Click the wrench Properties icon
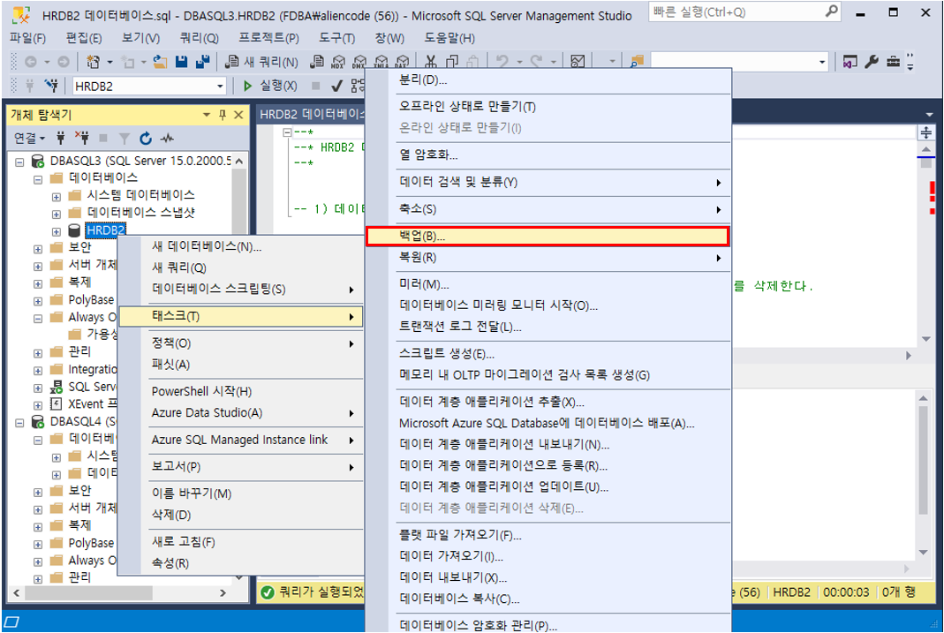 click(x=872, y=62)
